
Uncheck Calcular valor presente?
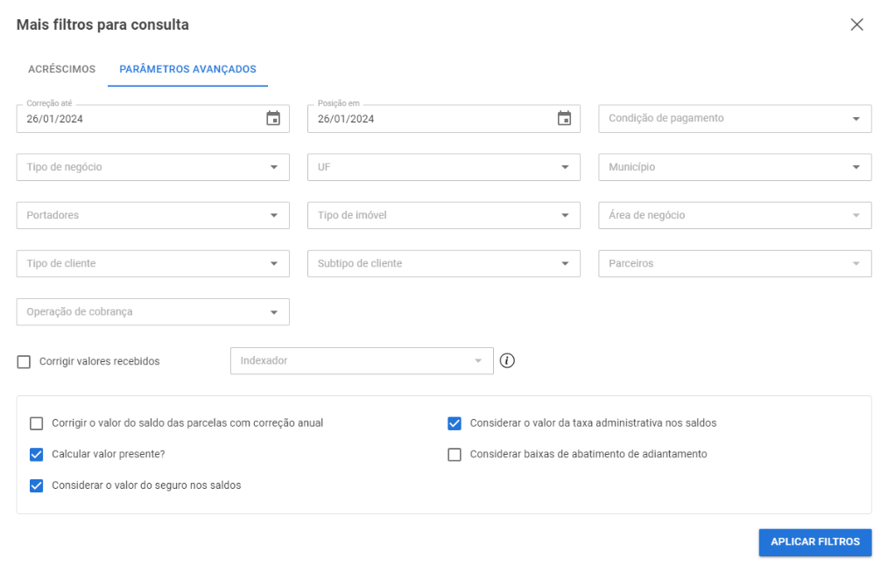(36, 454)
